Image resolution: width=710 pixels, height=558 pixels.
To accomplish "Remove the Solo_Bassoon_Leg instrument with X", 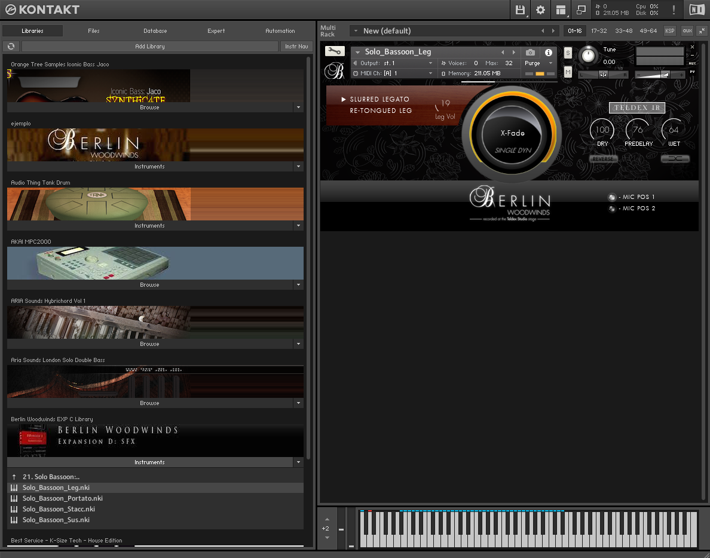I will pos(692,47).
